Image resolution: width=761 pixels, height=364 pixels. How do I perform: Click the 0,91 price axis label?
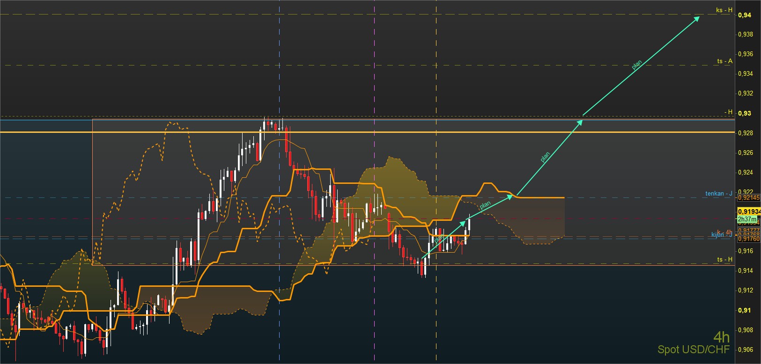click(x=745, y=310)
